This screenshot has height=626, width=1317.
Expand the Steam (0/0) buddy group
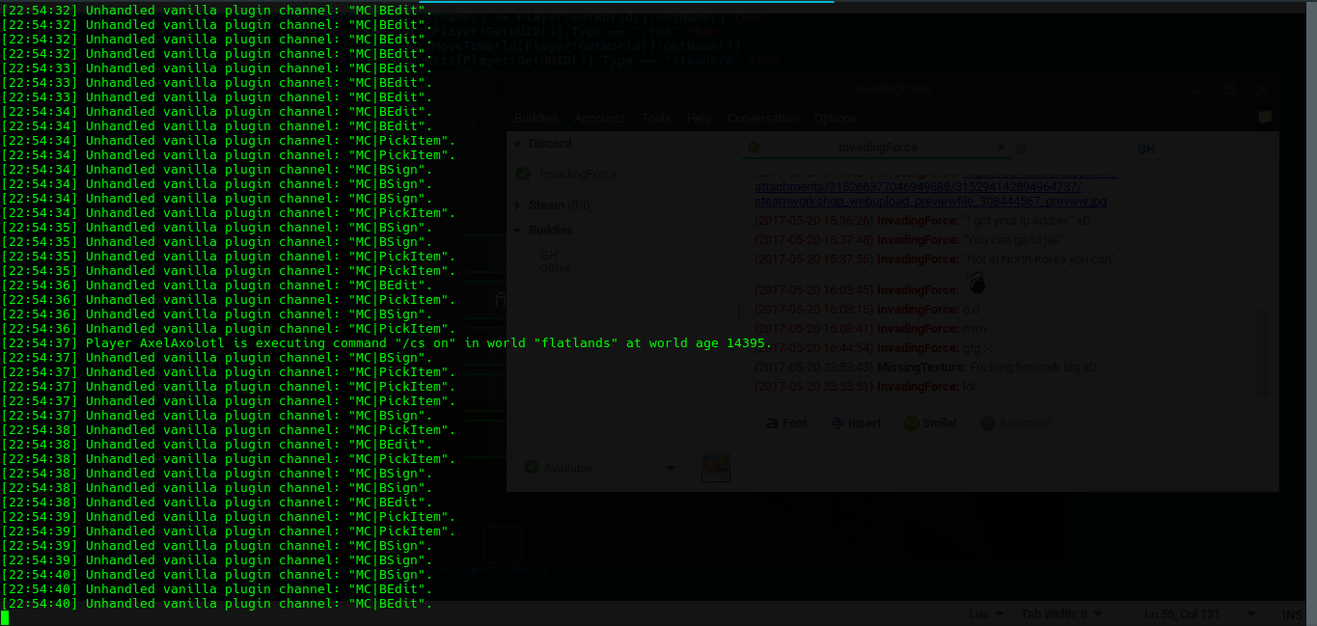point(518,205)
